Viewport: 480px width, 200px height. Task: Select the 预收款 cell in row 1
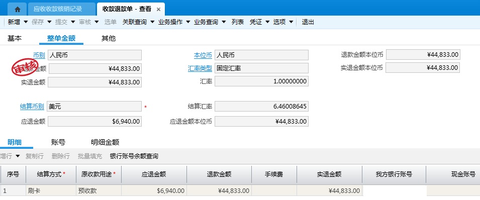tap(99, 191)
